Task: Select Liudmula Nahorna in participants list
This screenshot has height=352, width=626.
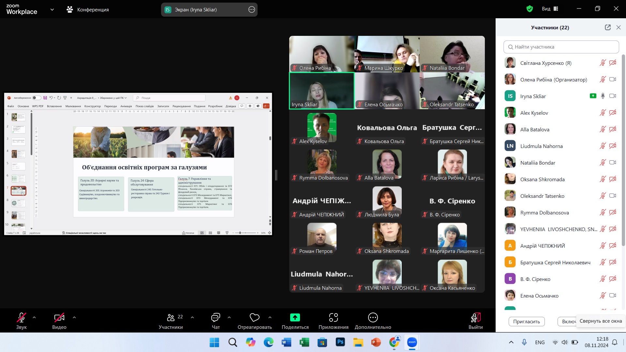Action: click(x=561, y=146)
